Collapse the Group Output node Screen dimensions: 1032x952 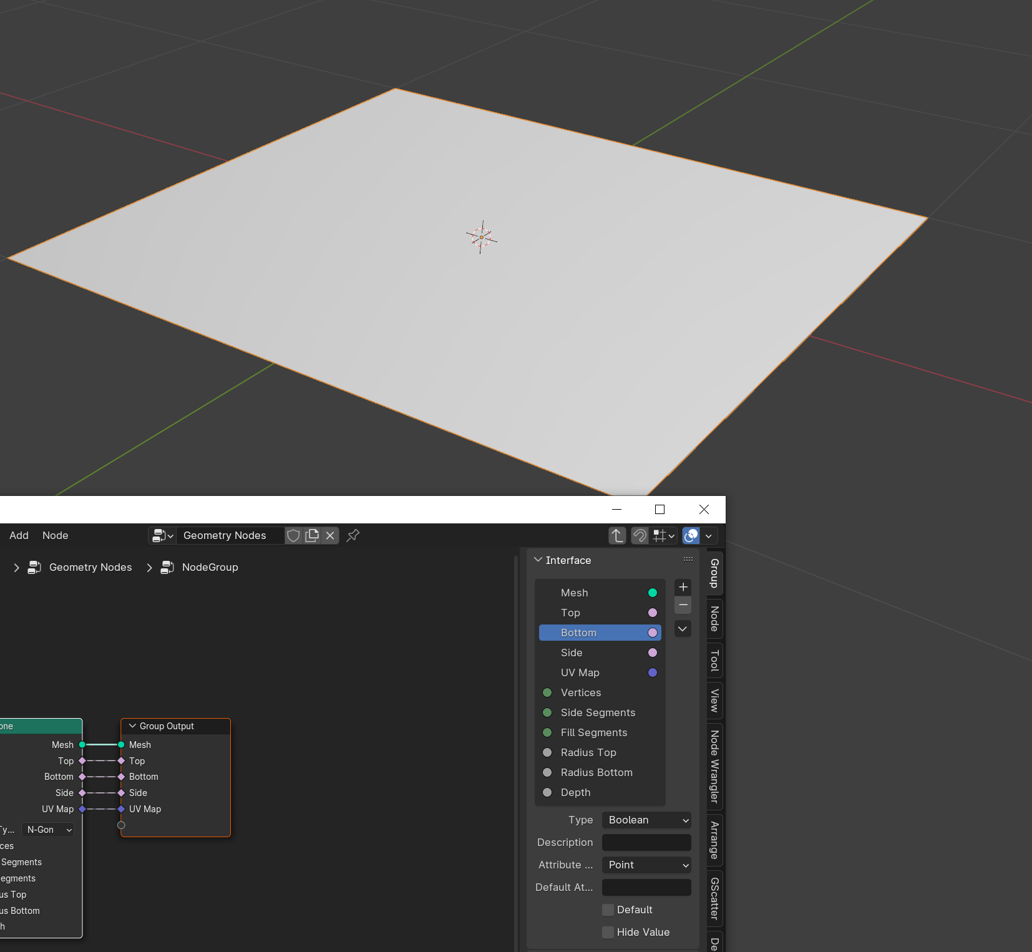pyautogui.click(x=132, y=726)
